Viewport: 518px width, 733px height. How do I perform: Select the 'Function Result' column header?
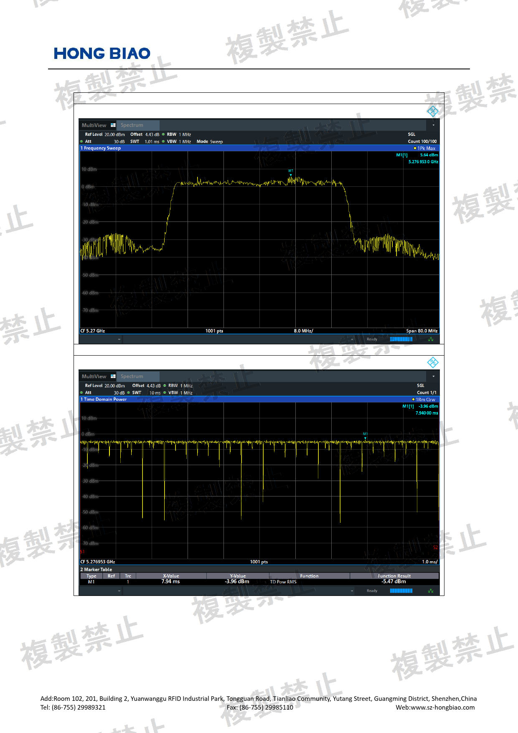[x=394, y=576]
